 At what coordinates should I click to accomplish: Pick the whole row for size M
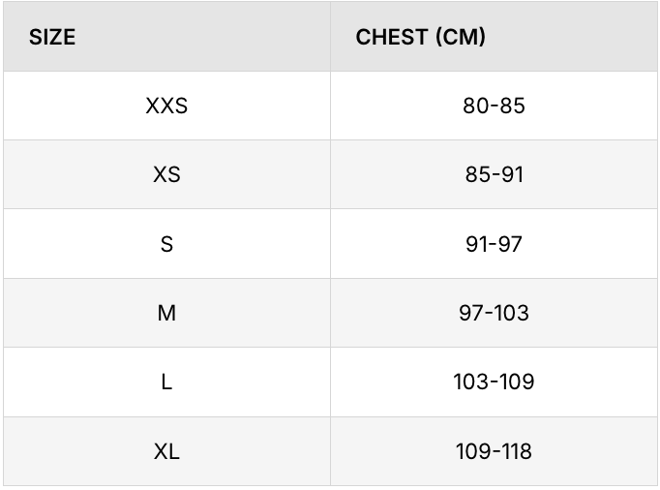329,313
